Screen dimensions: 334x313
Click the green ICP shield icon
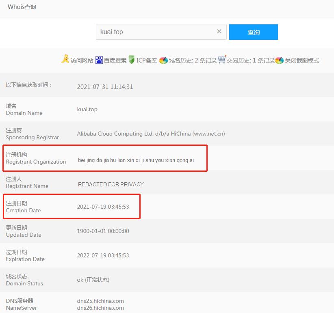click(132, 60)
